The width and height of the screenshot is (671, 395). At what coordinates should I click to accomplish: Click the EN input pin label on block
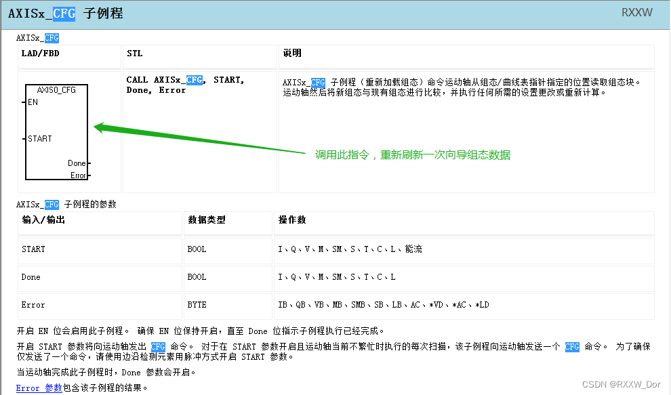(x=33, y=102)
